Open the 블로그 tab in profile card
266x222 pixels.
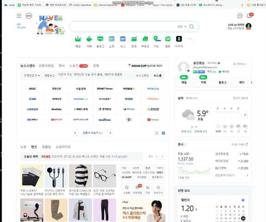222,82
